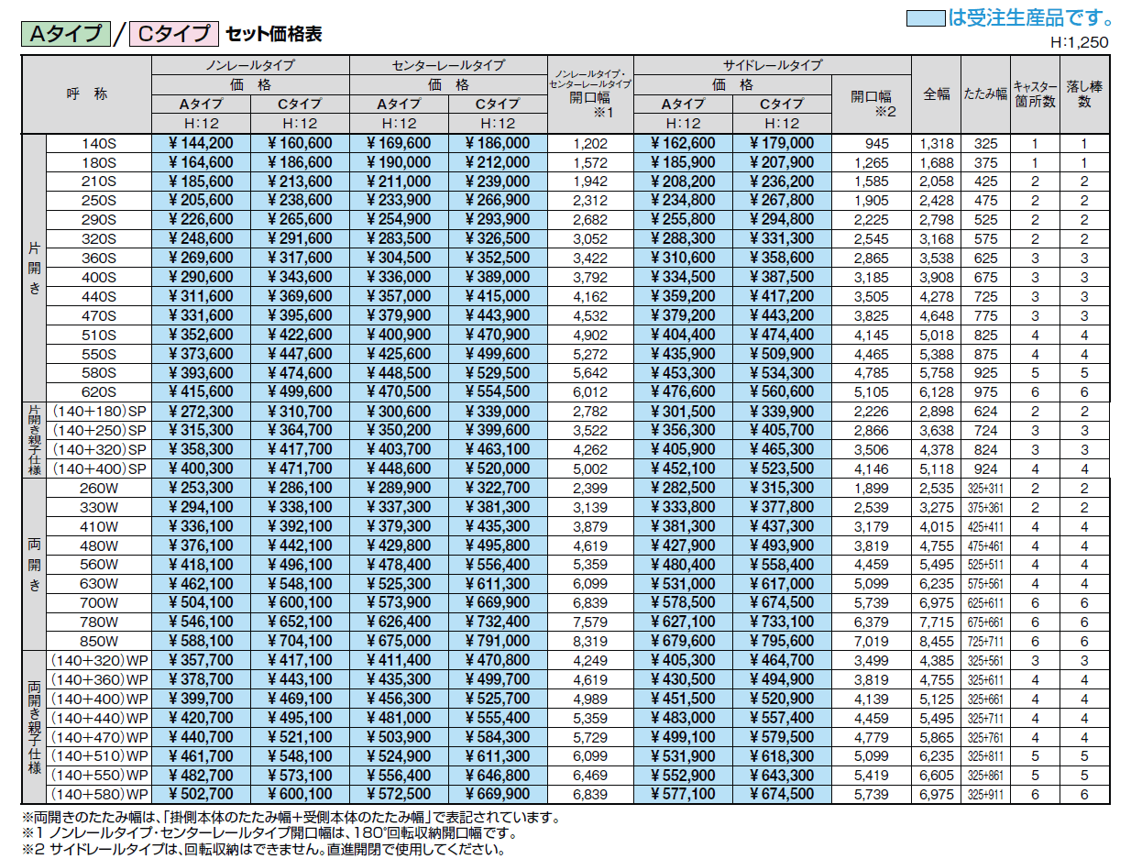Click the green Aタイプ label badge
Viewport: 1131px width, 859px height.
point(65,35)
